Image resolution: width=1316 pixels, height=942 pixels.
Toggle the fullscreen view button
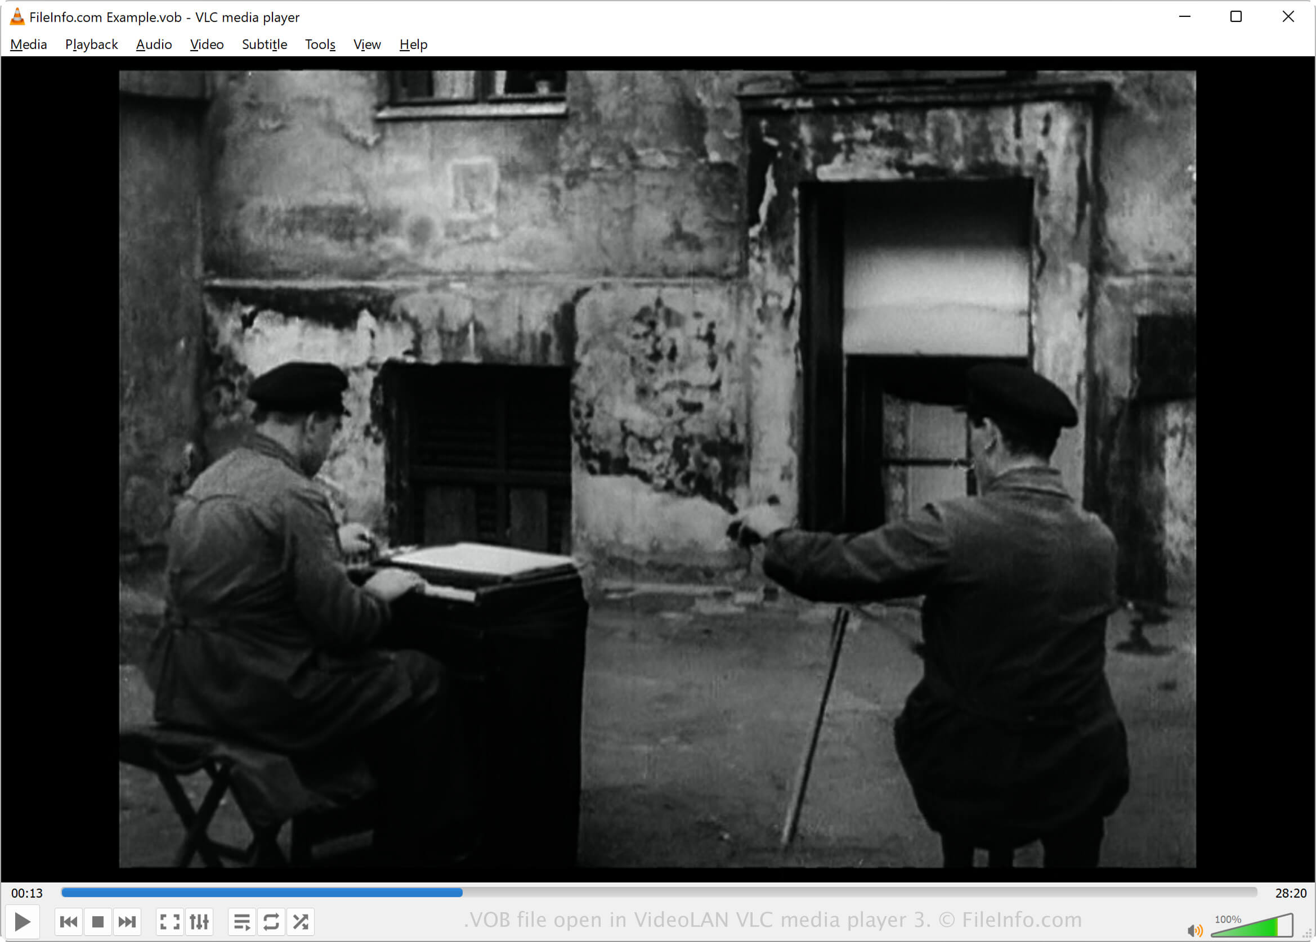click(x=167, y=922)
